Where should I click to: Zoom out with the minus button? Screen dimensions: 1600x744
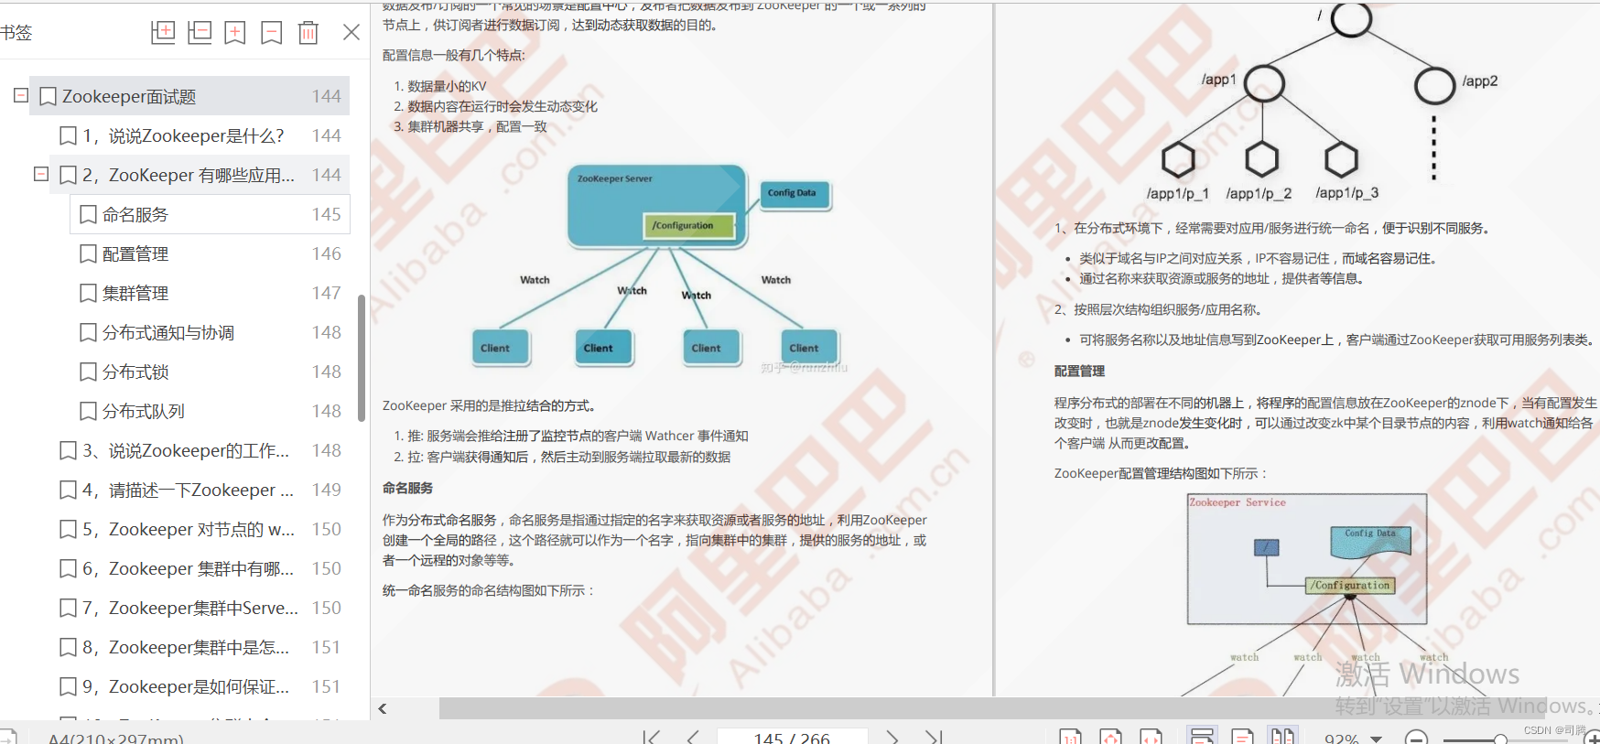click(1416, 738)
